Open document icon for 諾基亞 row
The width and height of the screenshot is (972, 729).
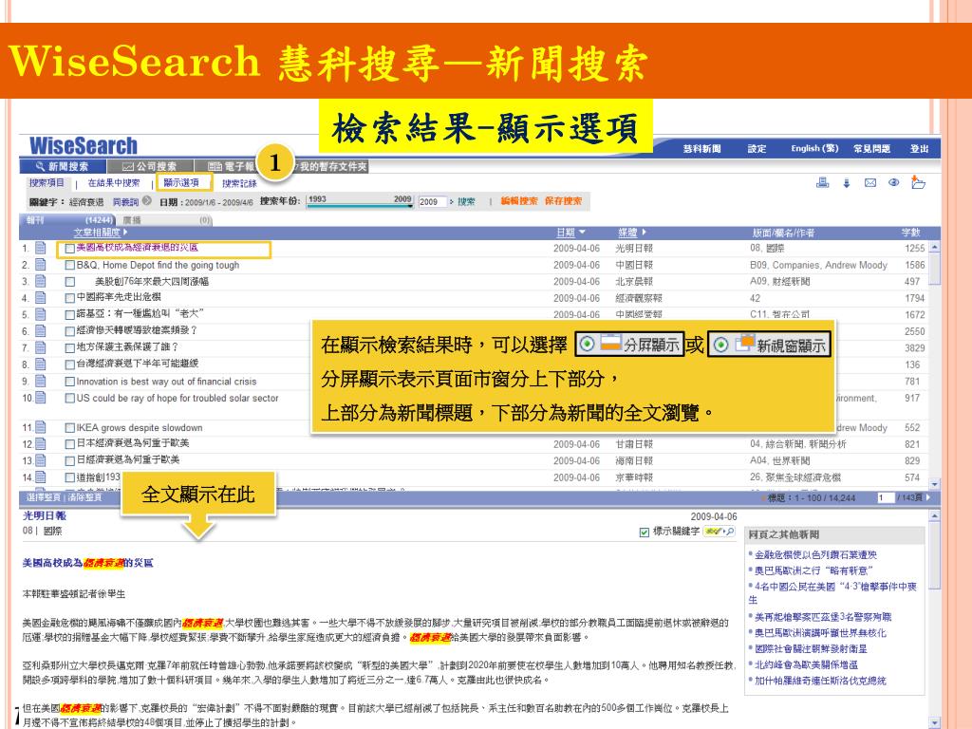(40, 314)
